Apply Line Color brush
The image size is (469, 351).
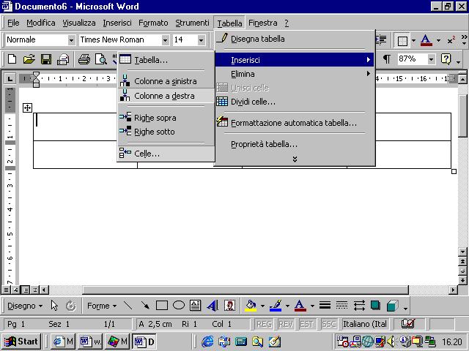[x=276, y=306]
